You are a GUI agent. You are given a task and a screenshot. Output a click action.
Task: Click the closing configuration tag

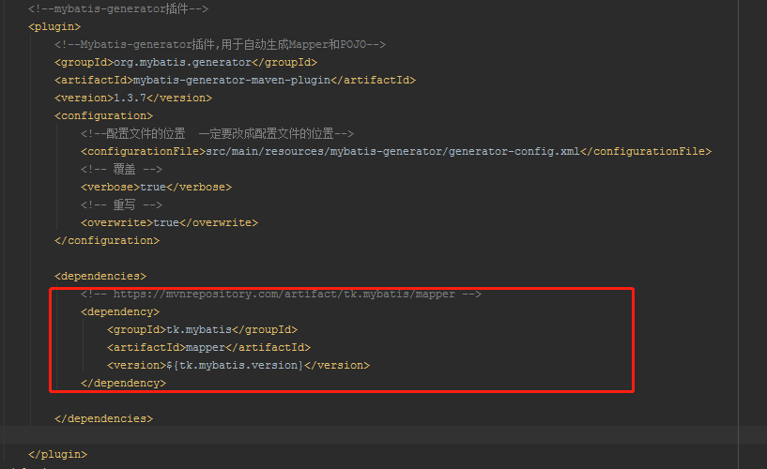pyautogui.click(x=107, y=240)
